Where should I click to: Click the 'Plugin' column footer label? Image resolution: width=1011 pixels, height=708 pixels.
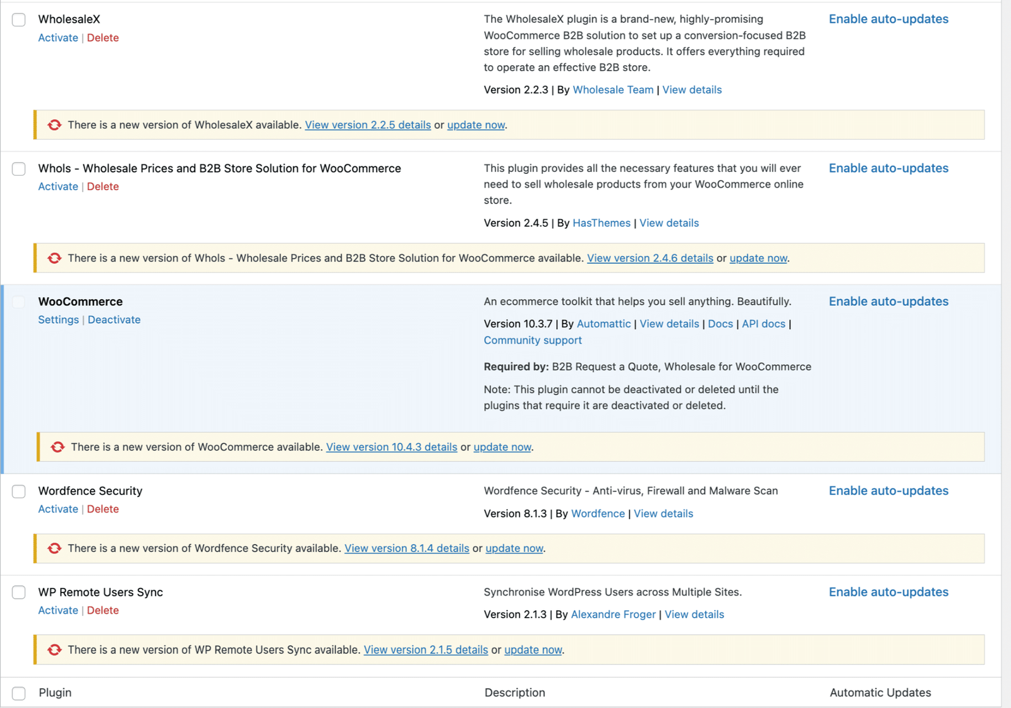[x=55, y=692]
